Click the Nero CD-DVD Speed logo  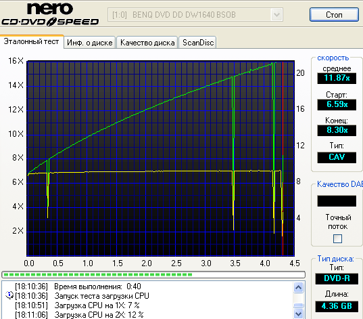point(50,14)
